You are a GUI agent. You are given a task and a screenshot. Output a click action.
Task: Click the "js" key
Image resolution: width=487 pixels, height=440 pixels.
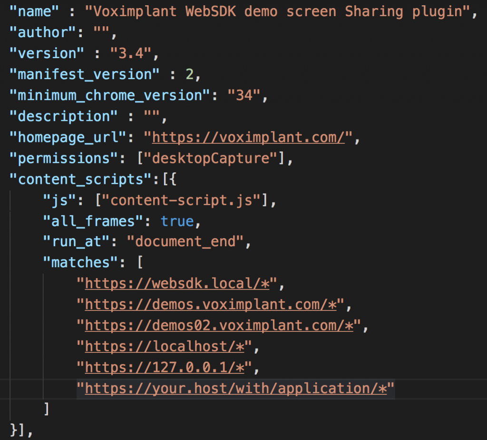59,200
